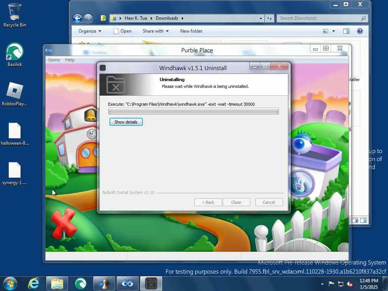Open the Help menu in Purble Place
The image size is (388, 291).
[x=70, y=60]
